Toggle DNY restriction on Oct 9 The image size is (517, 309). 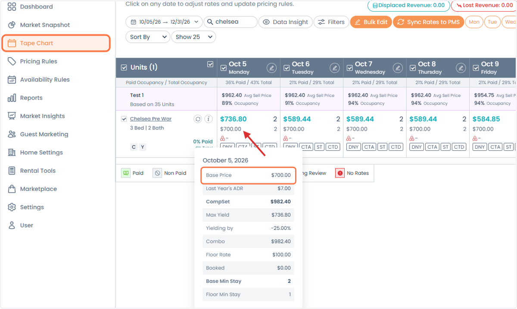[x=480, y=147]
